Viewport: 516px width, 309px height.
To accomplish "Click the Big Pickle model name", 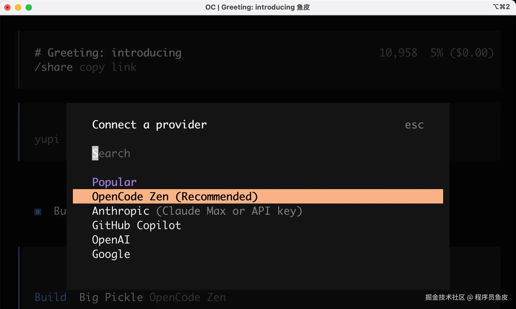I will coord(111,297).
